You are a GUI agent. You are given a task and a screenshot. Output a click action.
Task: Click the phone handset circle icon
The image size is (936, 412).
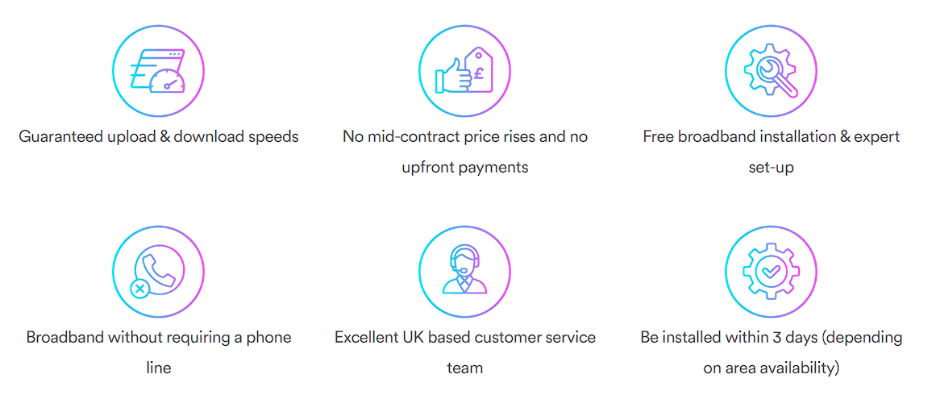[158, 272]
